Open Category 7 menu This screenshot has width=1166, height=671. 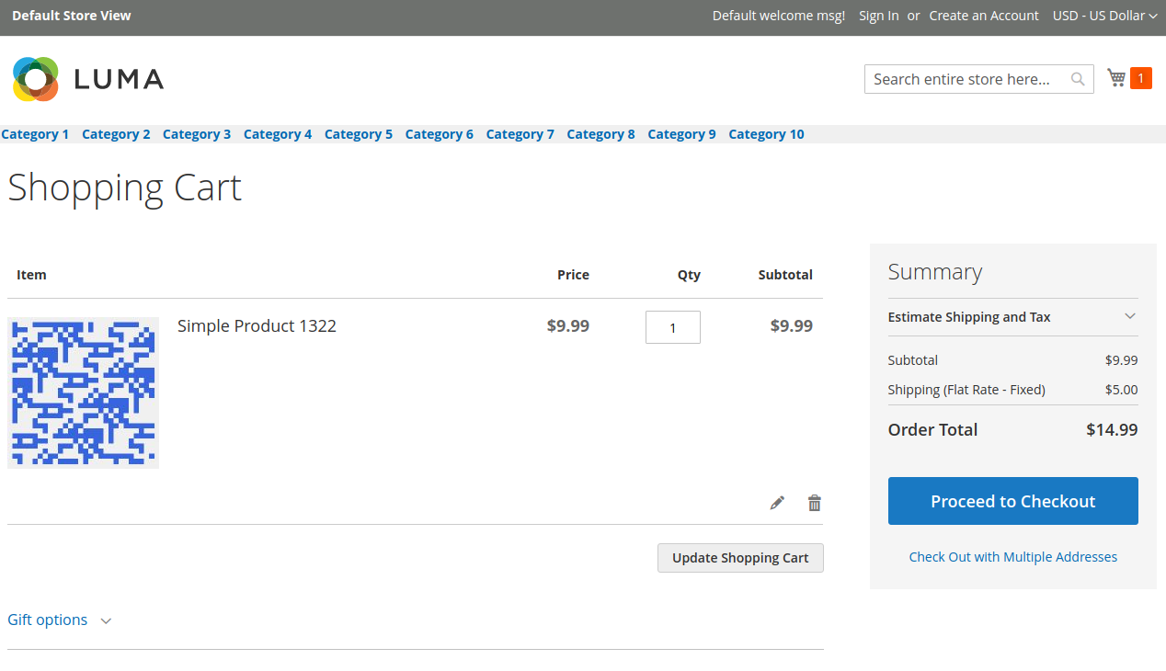coord(520,134)
